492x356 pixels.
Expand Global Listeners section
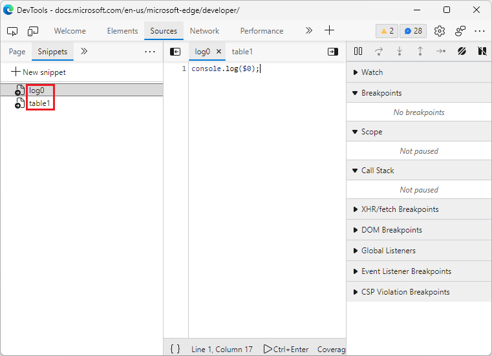click(x=419, y=251)
